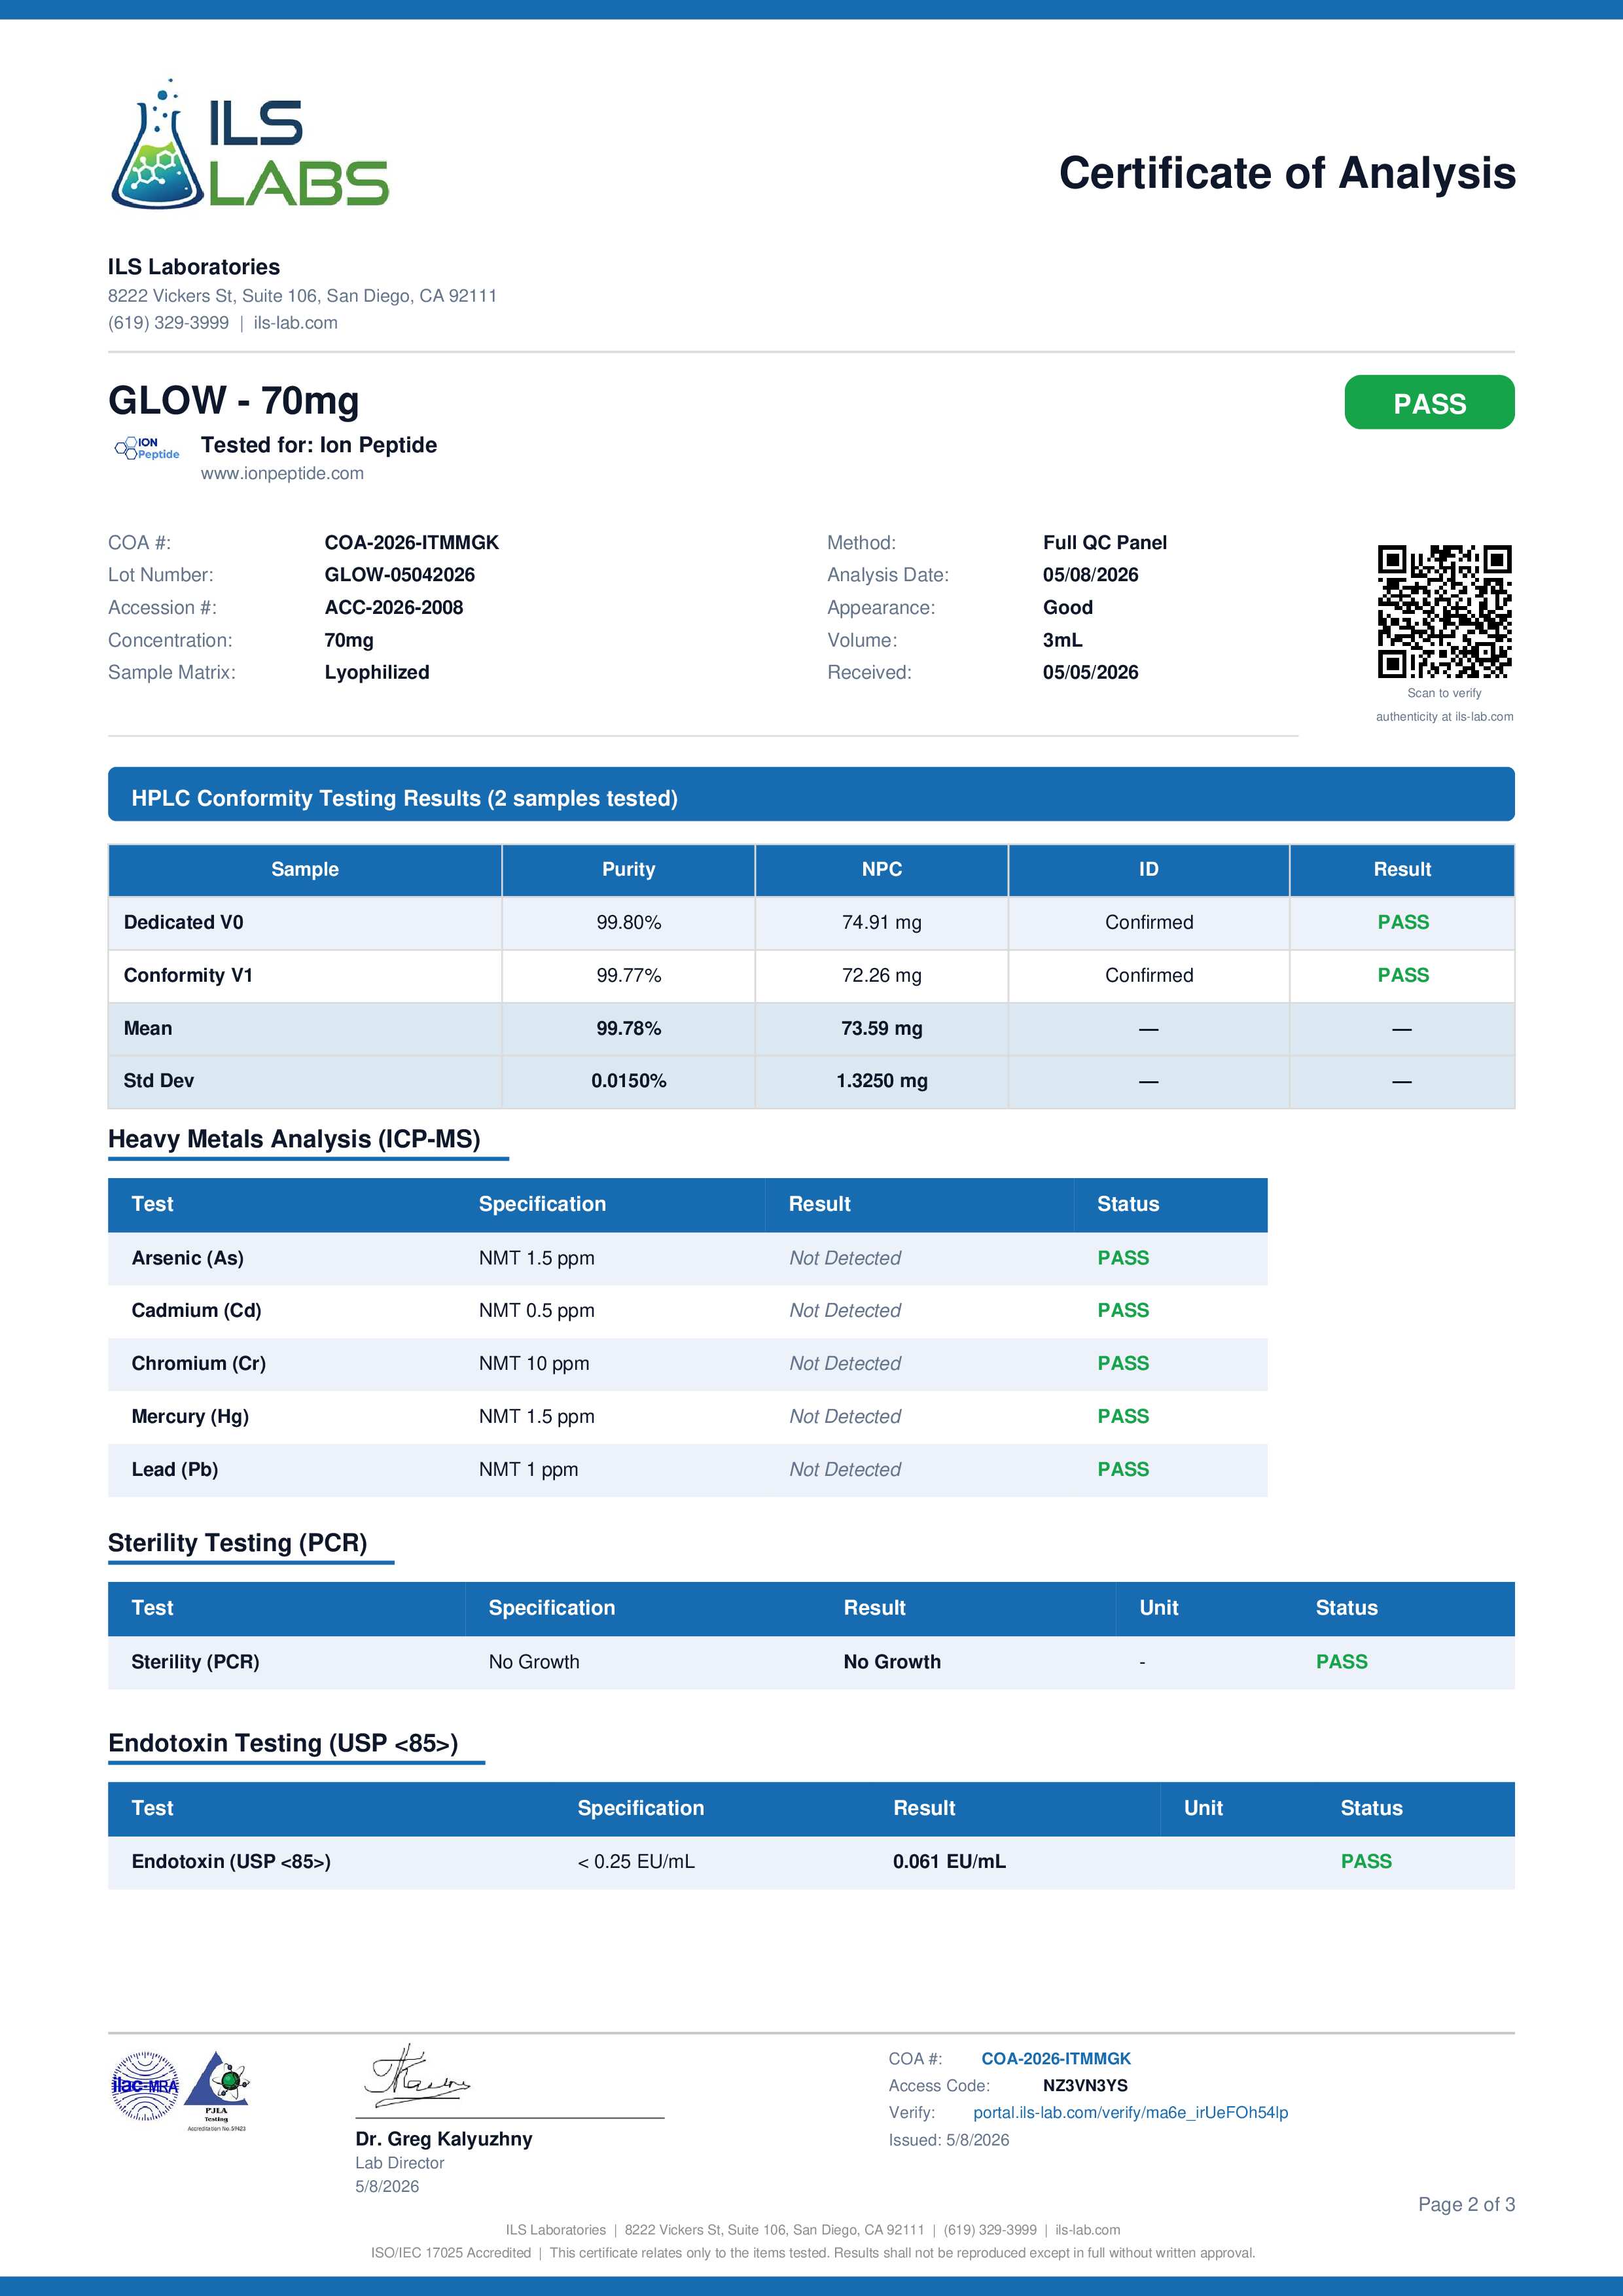Select the NPC column header
Image resolution: width=1623 pixels, height=2296 pixels.
(x=881, y=870)
